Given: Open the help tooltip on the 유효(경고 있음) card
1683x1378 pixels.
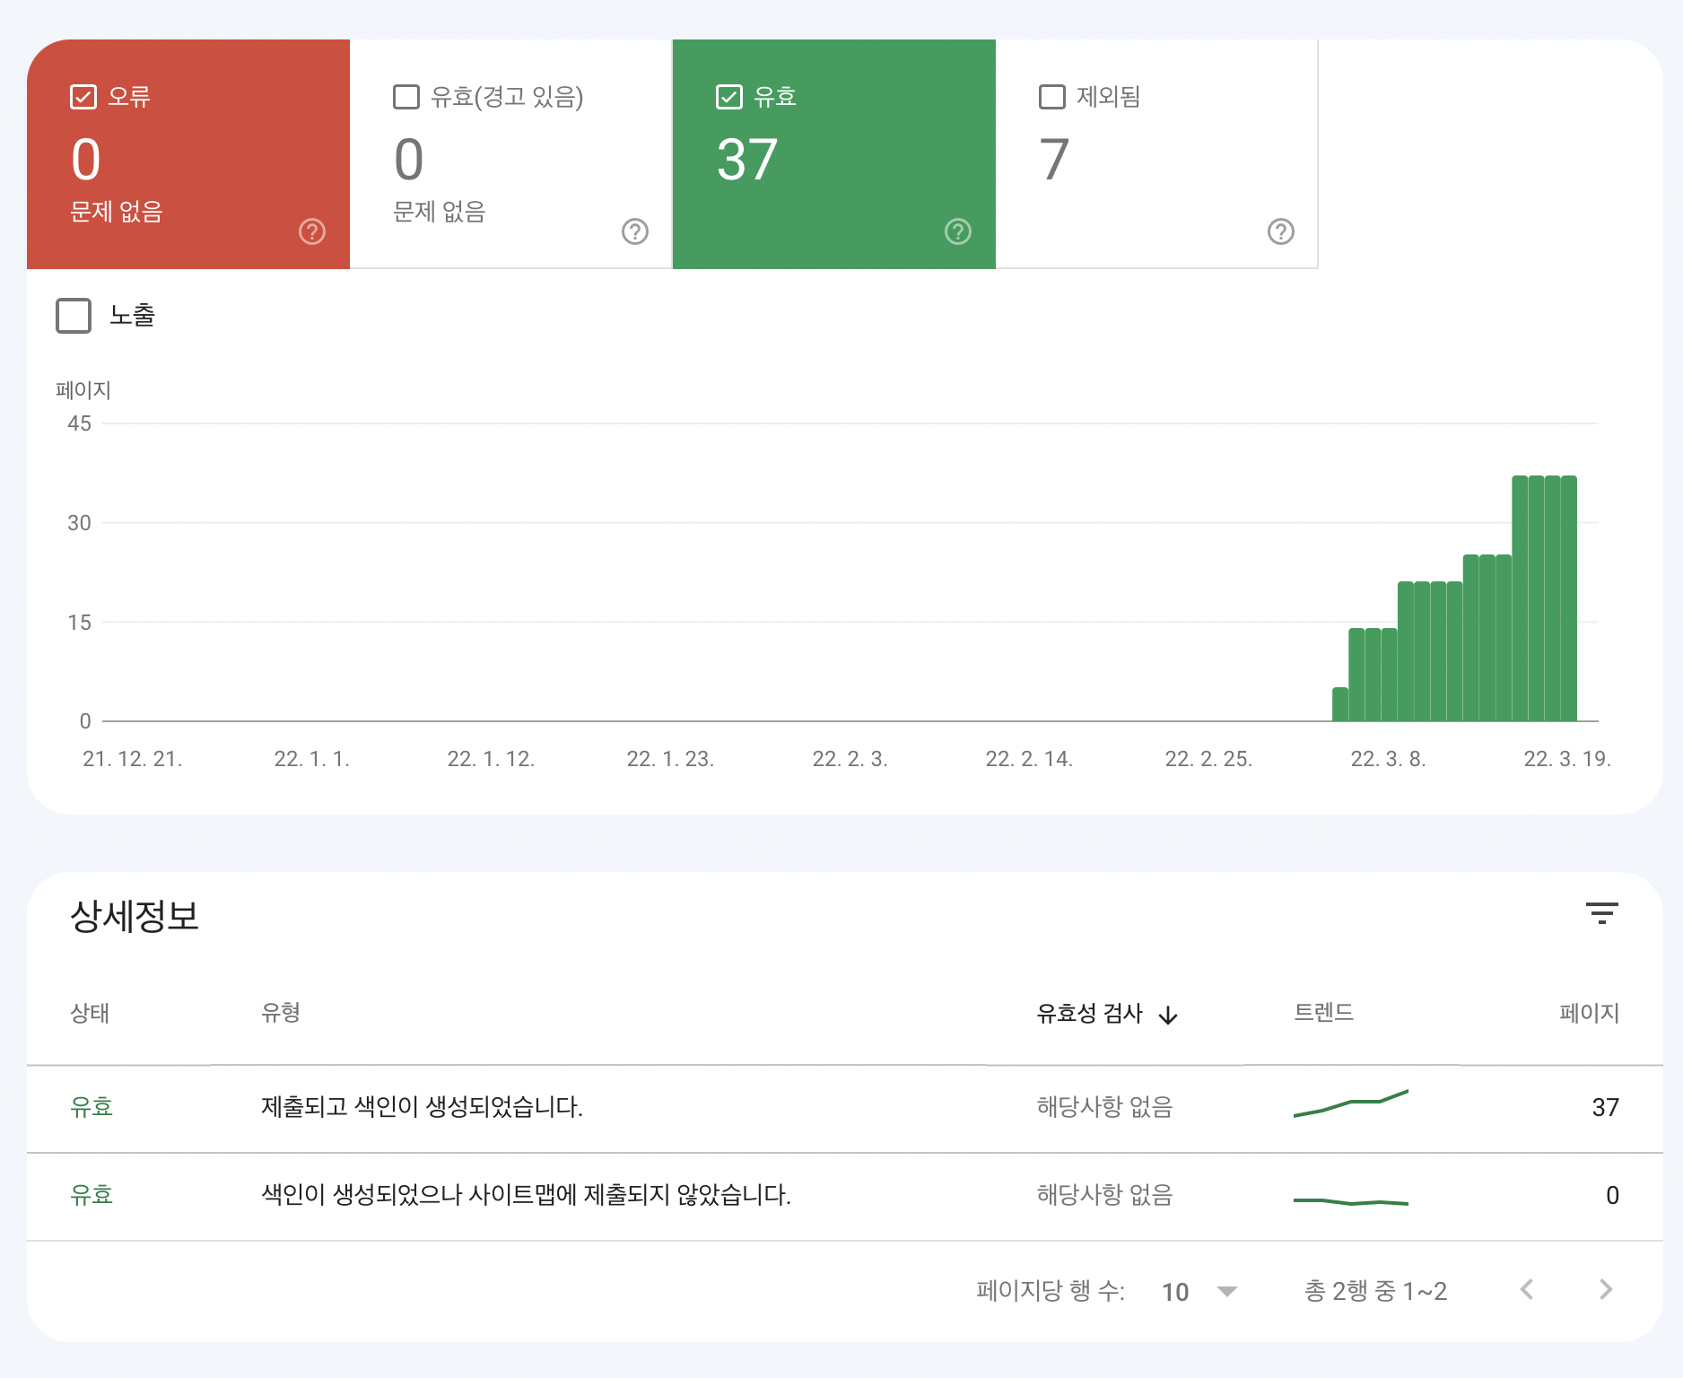Looking at the screenshot, I should coord(634,231).
